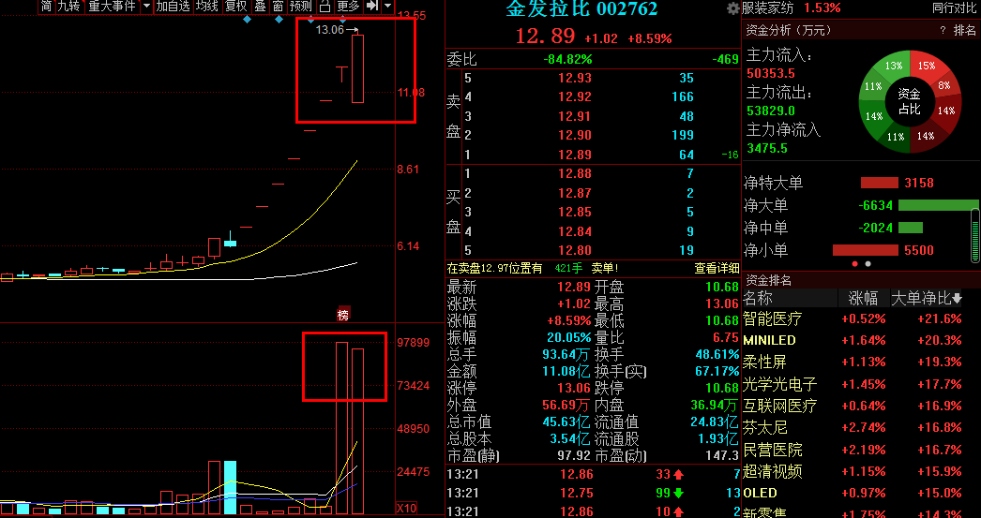This screenshot has height=518, width=981.
Task: Click the 13.06 high price label on chart
Action: [330, 29]
